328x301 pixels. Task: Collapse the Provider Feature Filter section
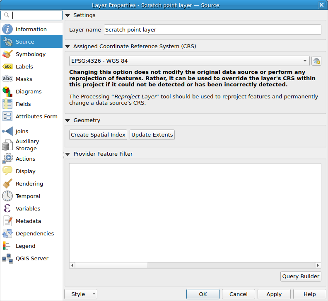pos(68,154)
